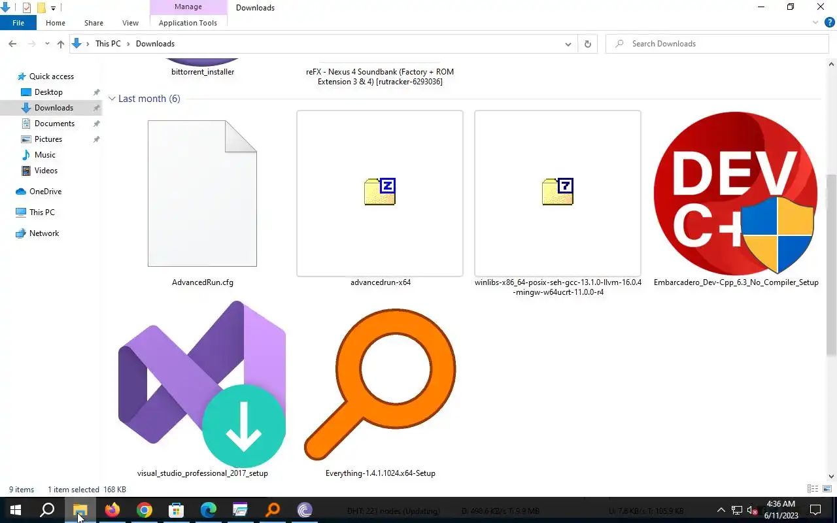Go back with the back arrow

[x=12, y=44]
